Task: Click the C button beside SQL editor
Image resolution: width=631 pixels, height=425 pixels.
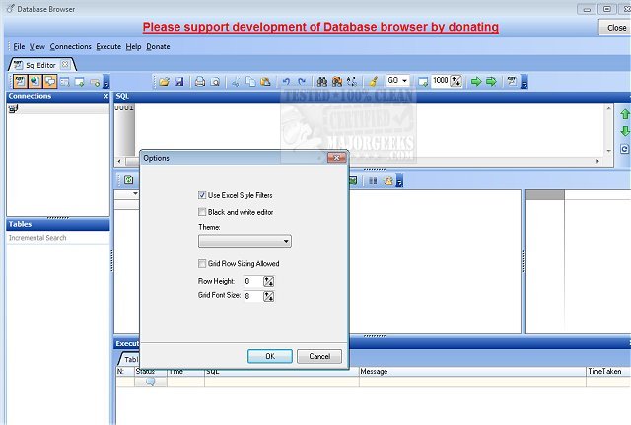Action: [624, 149]
